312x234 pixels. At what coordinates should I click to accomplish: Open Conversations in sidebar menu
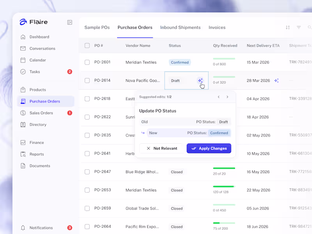43,48
